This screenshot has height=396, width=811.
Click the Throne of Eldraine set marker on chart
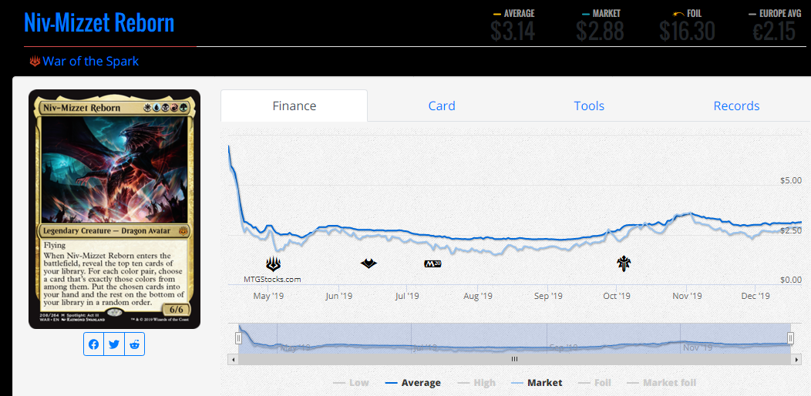[x=624, y=263]
